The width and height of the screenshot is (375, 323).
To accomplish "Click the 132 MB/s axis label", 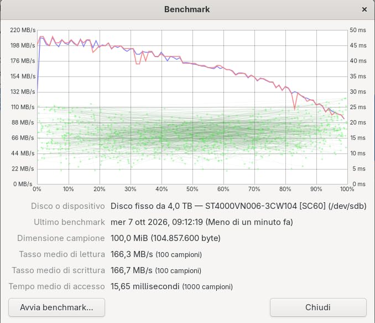I will click(x=23, y=92).
